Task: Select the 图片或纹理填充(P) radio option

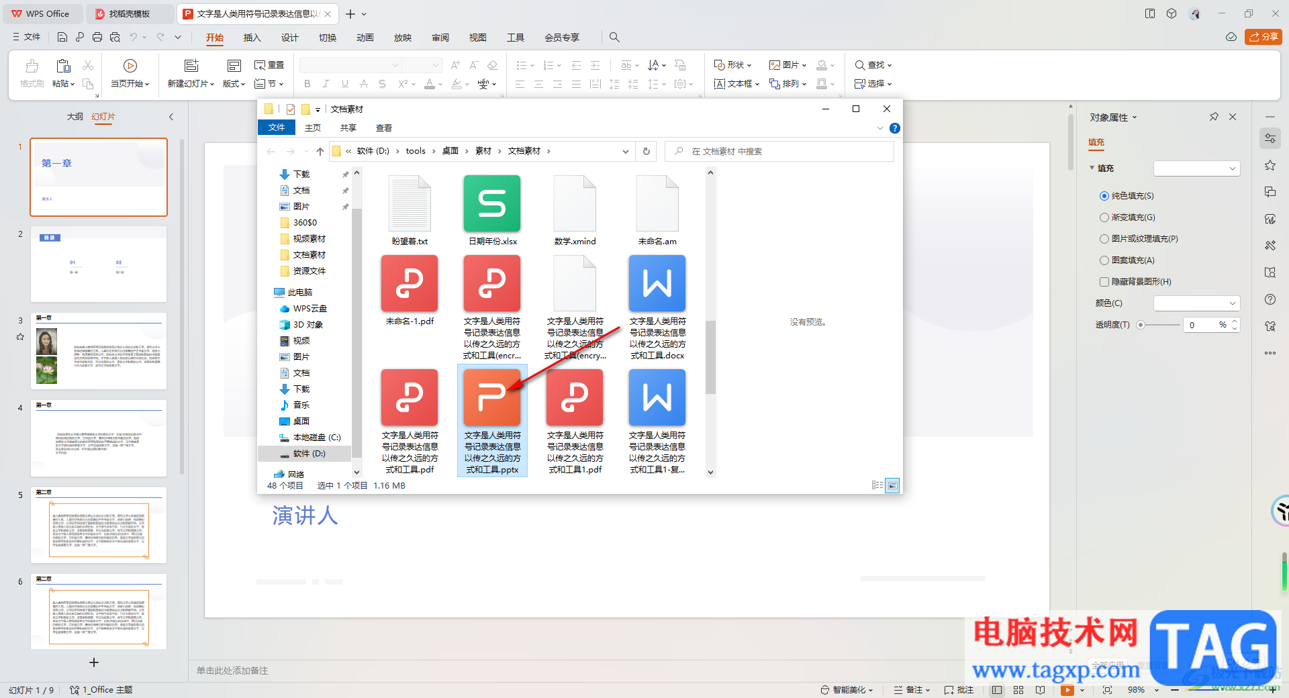Action: point(1104,239)
